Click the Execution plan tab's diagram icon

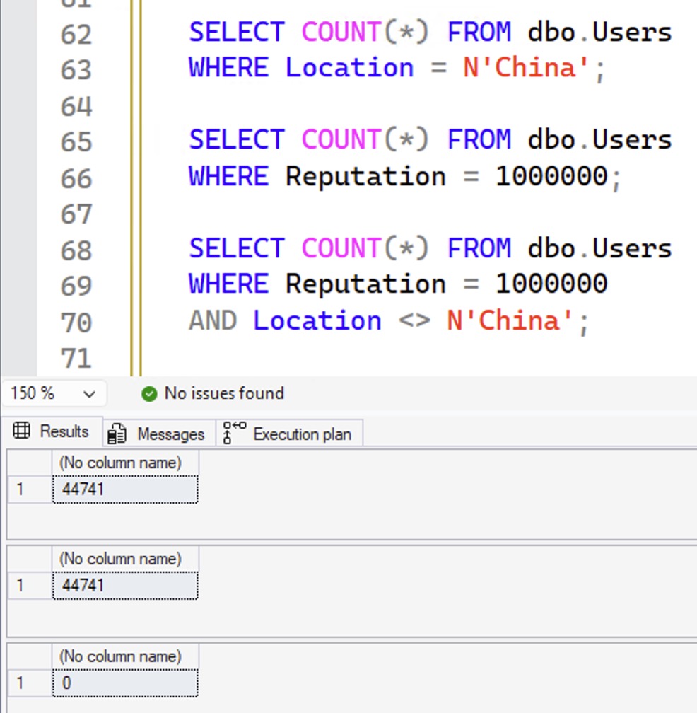(234, 433)
